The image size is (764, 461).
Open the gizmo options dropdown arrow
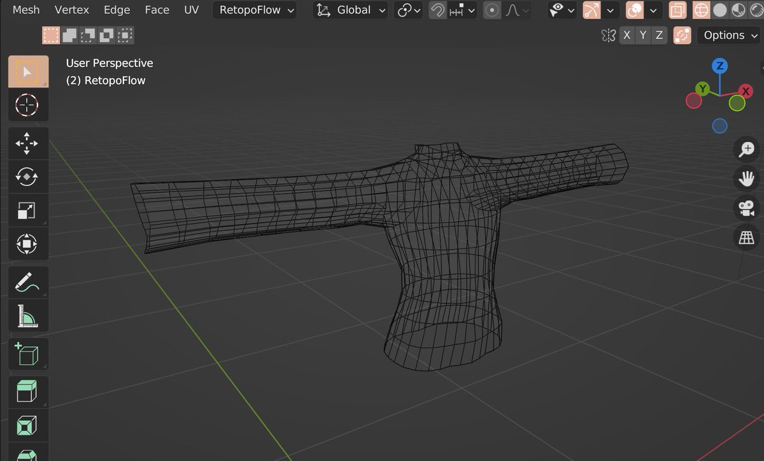(x=611, y=10)
